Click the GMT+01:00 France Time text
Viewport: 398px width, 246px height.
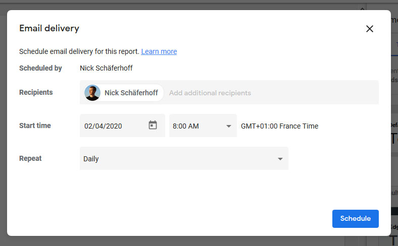279,126
